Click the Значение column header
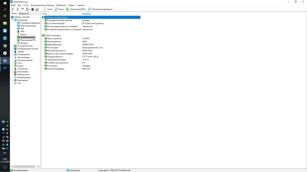The height and width of the screenshot is (172, 307). (x=111, y=14)
